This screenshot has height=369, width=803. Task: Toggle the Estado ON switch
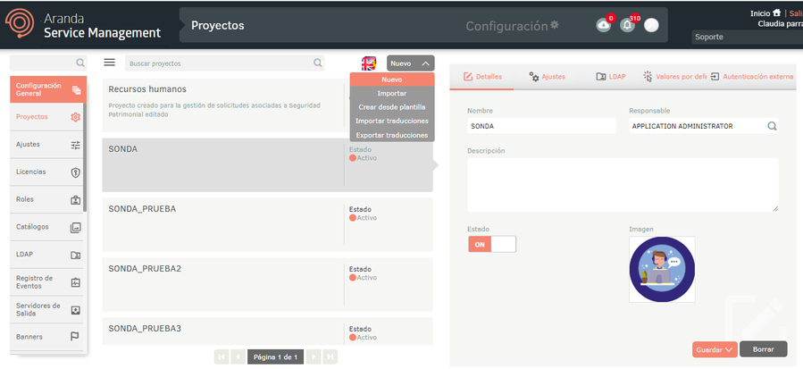pos(491,244)
